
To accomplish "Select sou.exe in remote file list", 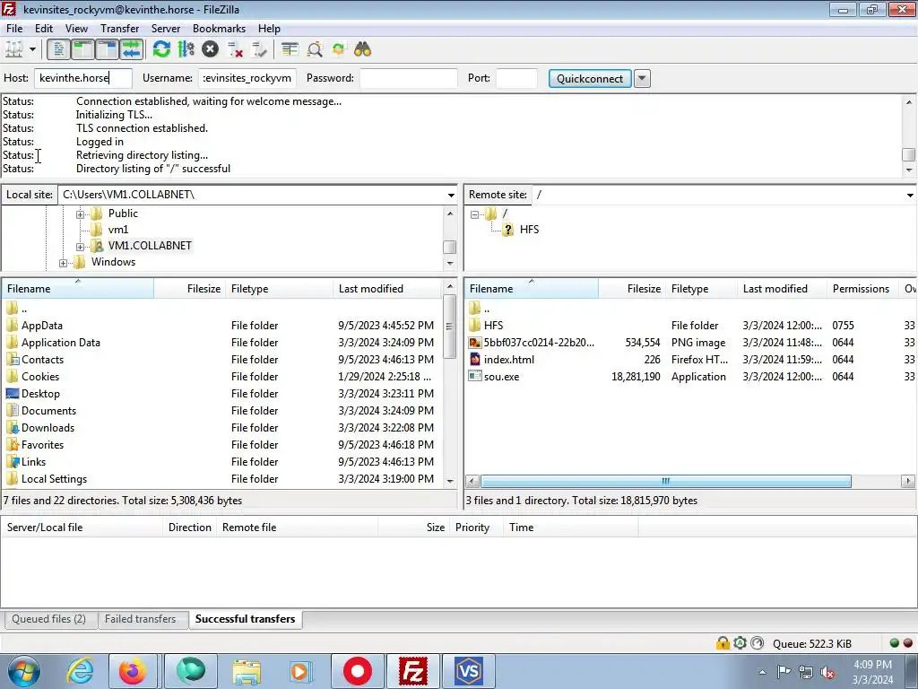I will [x=502, y=377].
